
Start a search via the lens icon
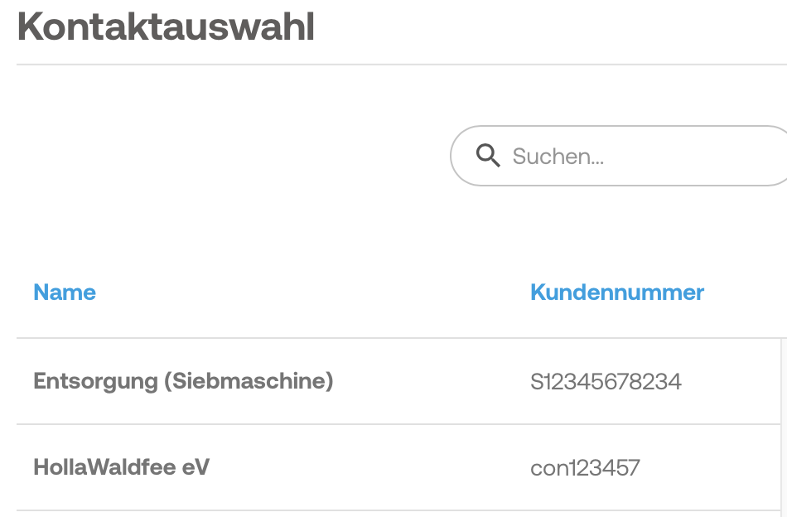pyautogui.click(x=489, y=156)
